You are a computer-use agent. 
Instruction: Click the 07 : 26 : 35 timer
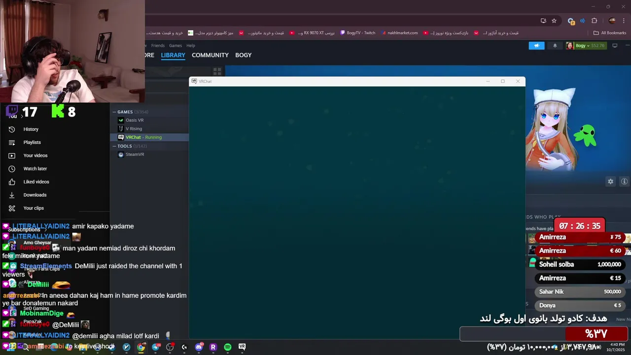(x=580, y=226)
